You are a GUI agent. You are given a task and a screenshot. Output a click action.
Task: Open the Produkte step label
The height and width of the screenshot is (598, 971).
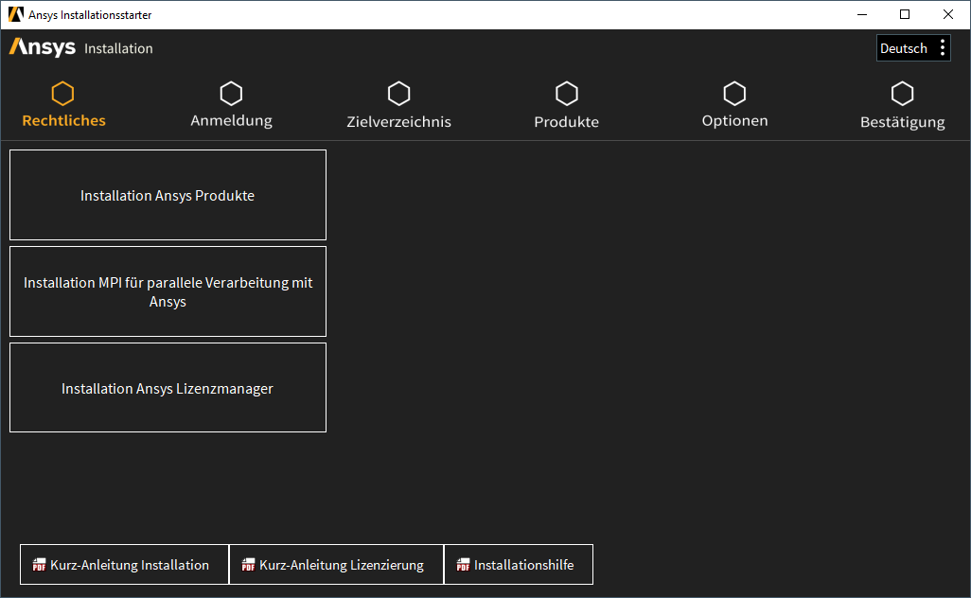coord(567,121)
